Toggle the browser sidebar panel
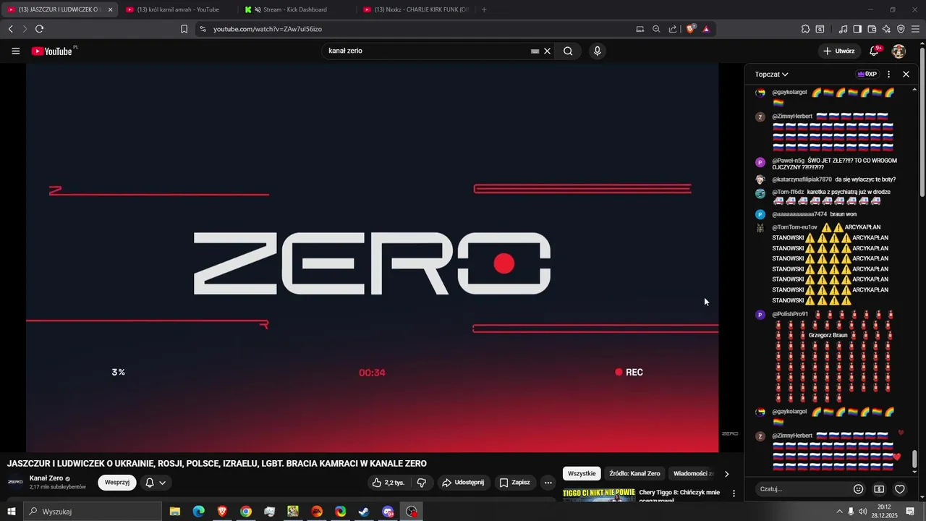The image size is (926, 521). click(857, 29)
